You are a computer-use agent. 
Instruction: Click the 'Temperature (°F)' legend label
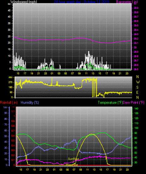tap(110, 103)
